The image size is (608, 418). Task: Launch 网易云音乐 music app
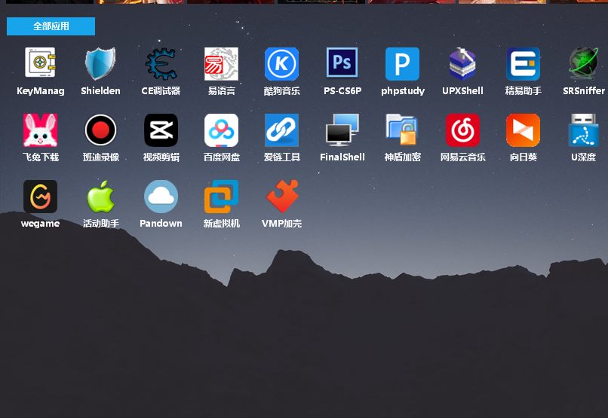point(462,130)
